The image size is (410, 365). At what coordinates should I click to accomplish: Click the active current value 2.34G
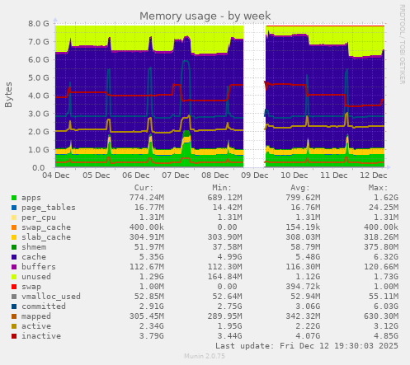[x=152, y=326]
